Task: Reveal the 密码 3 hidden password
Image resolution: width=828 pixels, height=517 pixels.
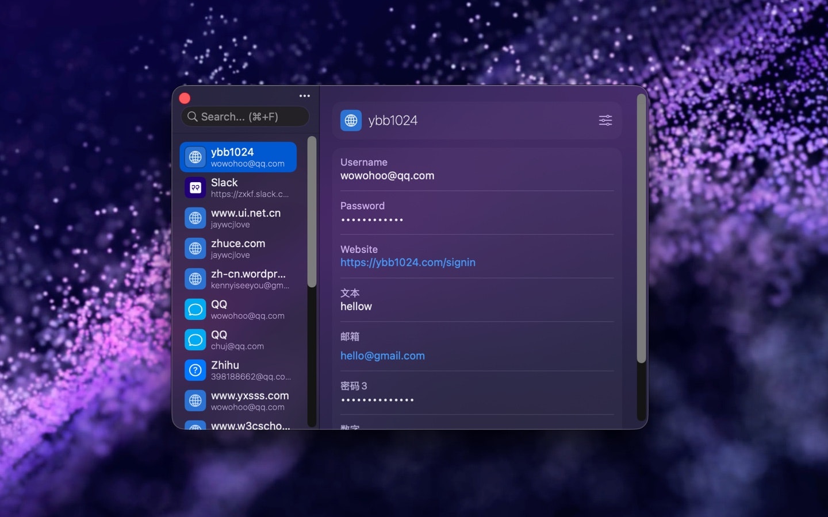Action: coord(378,399)
